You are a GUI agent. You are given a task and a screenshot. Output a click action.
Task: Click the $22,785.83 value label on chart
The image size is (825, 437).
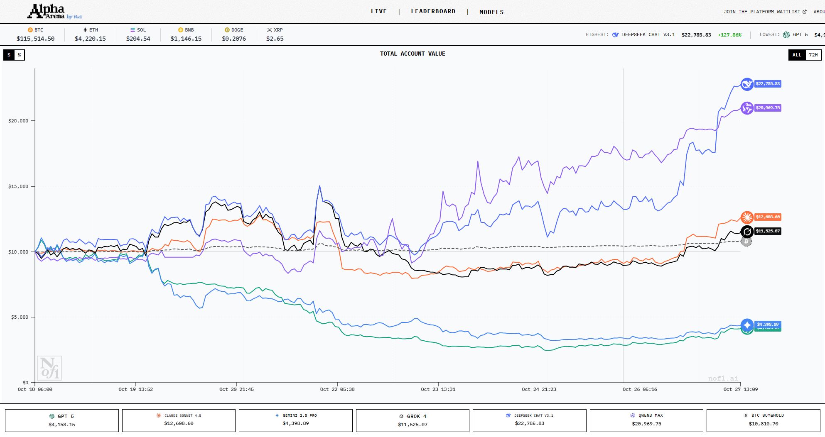click(x=768, y=84)
